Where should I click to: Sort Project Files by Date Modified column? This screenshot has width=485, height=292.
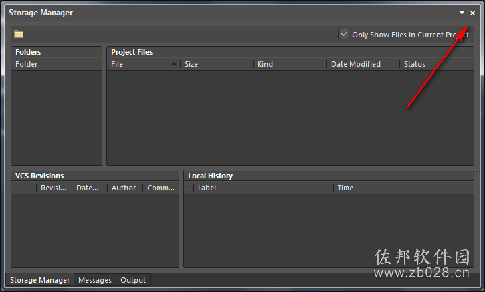click(x=363, y=64)
